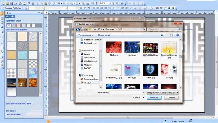Open Дополнительные типы фона link

(x=19, y=104)
